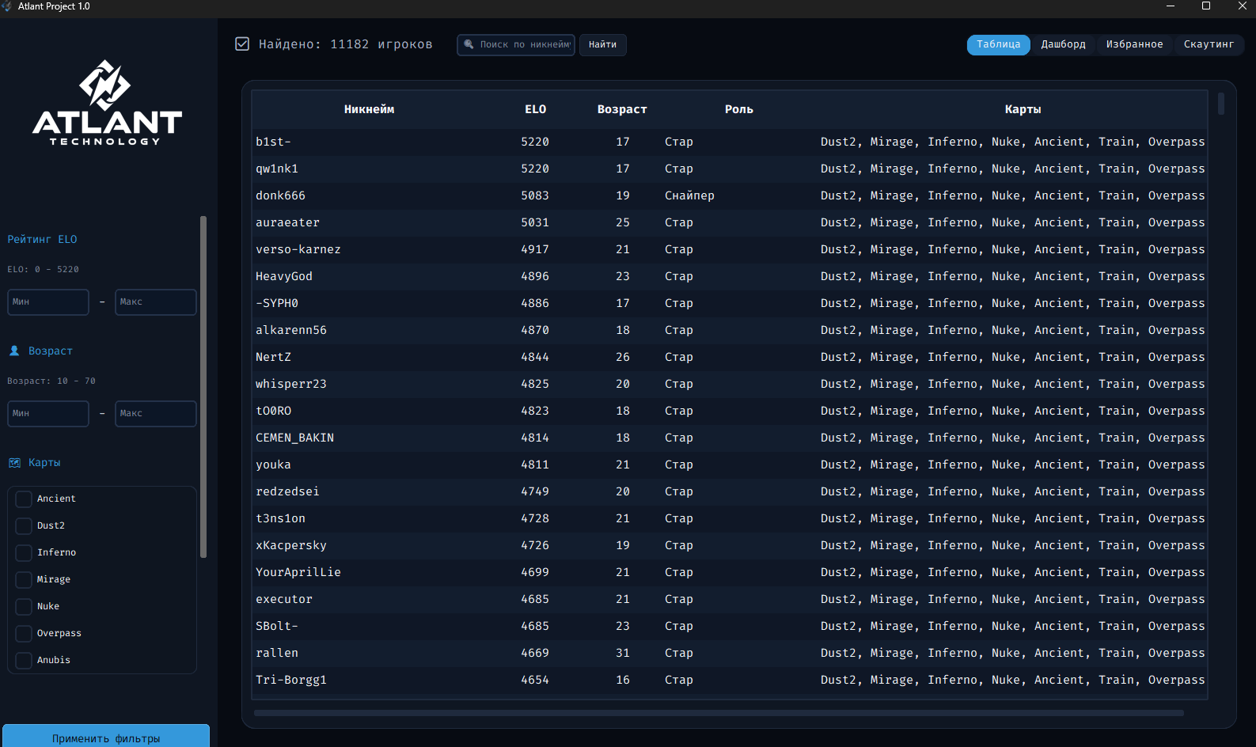Screen dimensions: 1256x747
Task: Click the person icon beside Возраст
Action: click(14, 351)
